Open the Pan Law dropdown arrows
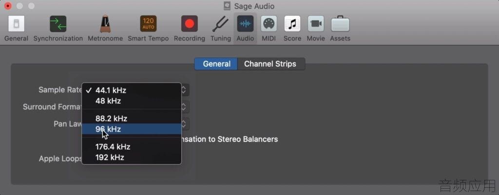 pos(185,124)
